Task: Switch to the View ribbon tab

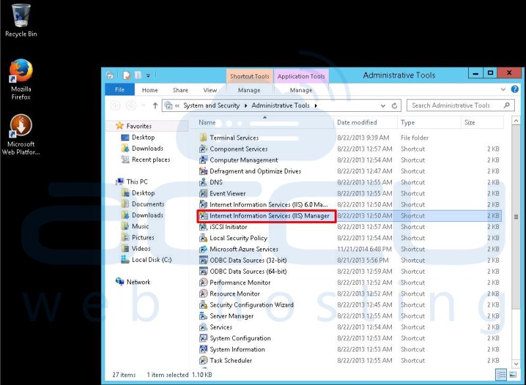Action: point(210,90)
